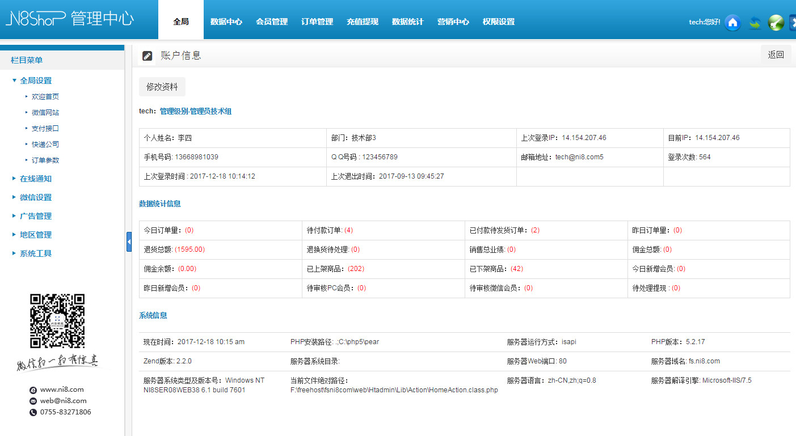Expand the 微信设置 menu group
796x436 pixels.
tap(35, 197)
